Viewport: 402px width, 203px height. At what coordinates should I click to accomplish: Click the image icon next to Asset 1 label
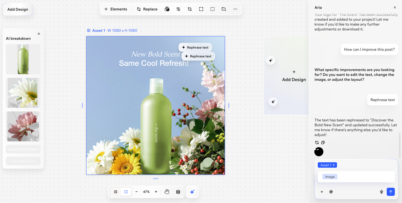[89, 30]
